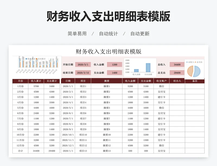Click the 总支出 value 29400
Screen dimensions: 217x166
pyautogui.click(x=177, y=73)
